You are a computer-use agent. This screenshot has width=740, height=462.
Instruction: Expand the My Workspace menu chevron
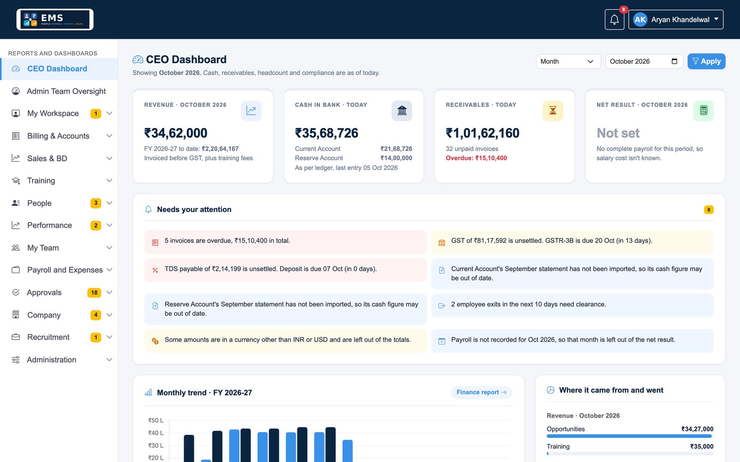tap(110, 113)
